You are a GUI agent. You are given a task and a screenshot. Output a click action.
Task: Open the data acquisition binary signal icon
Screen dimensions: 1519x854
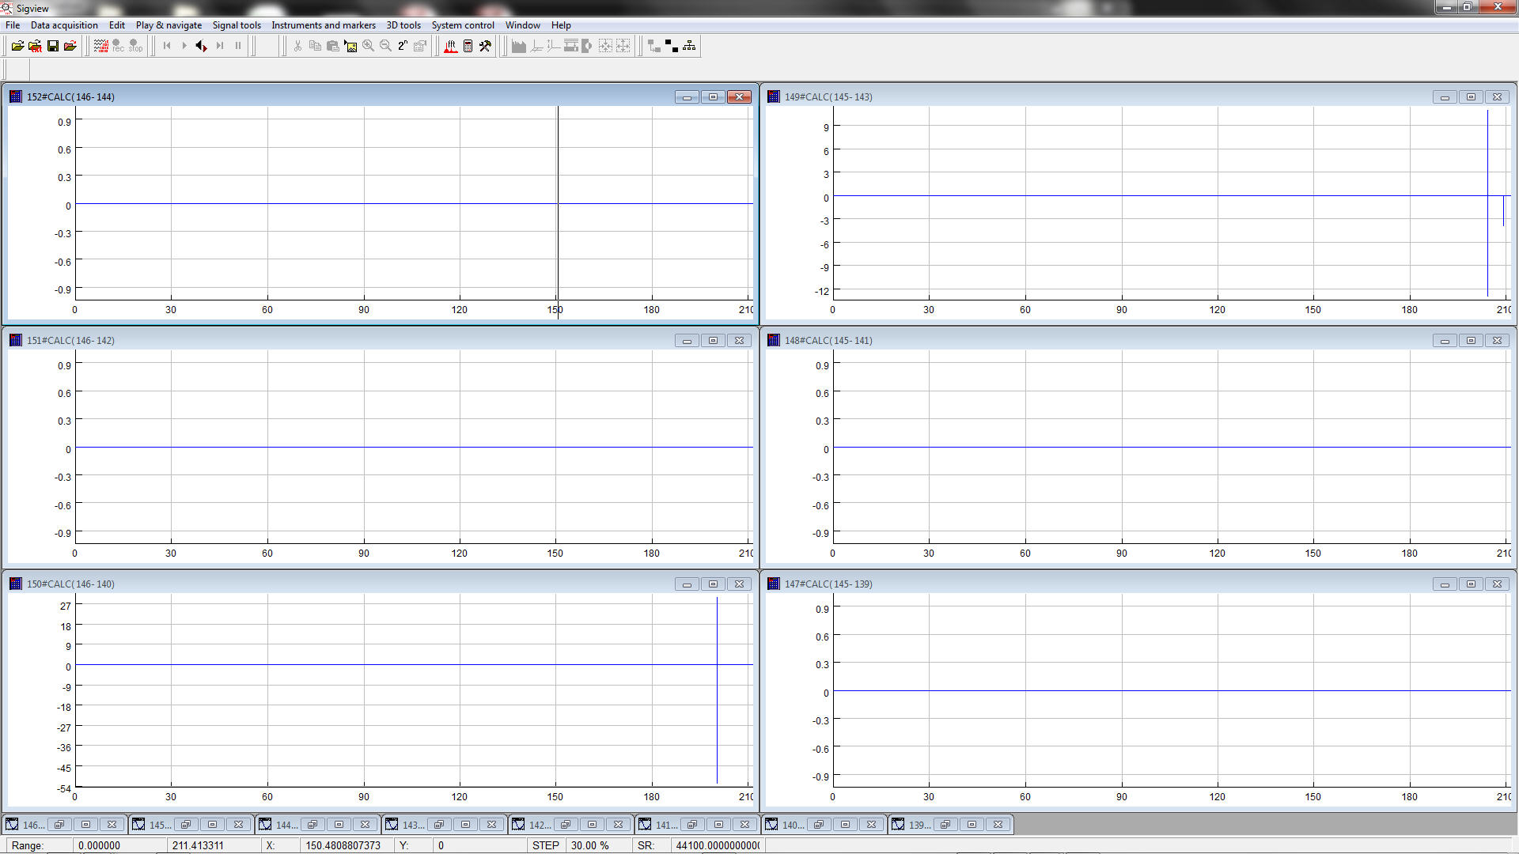pos(101,46)
